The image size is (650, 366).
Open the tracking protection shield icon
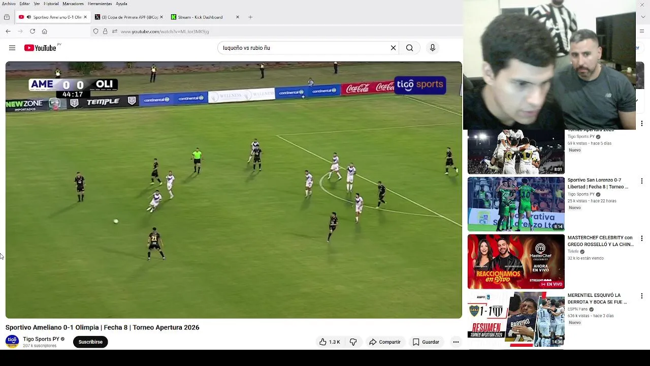tap(95, 32)
